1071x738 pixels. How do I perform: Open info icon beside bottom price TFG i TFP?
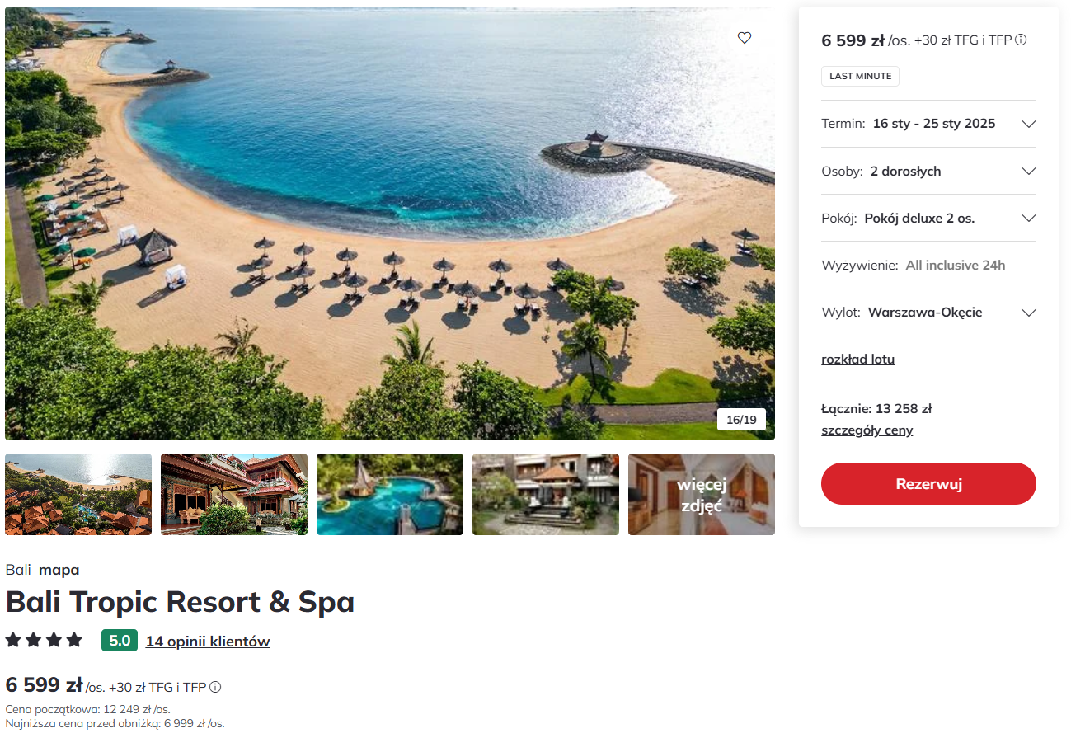pos(215,687)
